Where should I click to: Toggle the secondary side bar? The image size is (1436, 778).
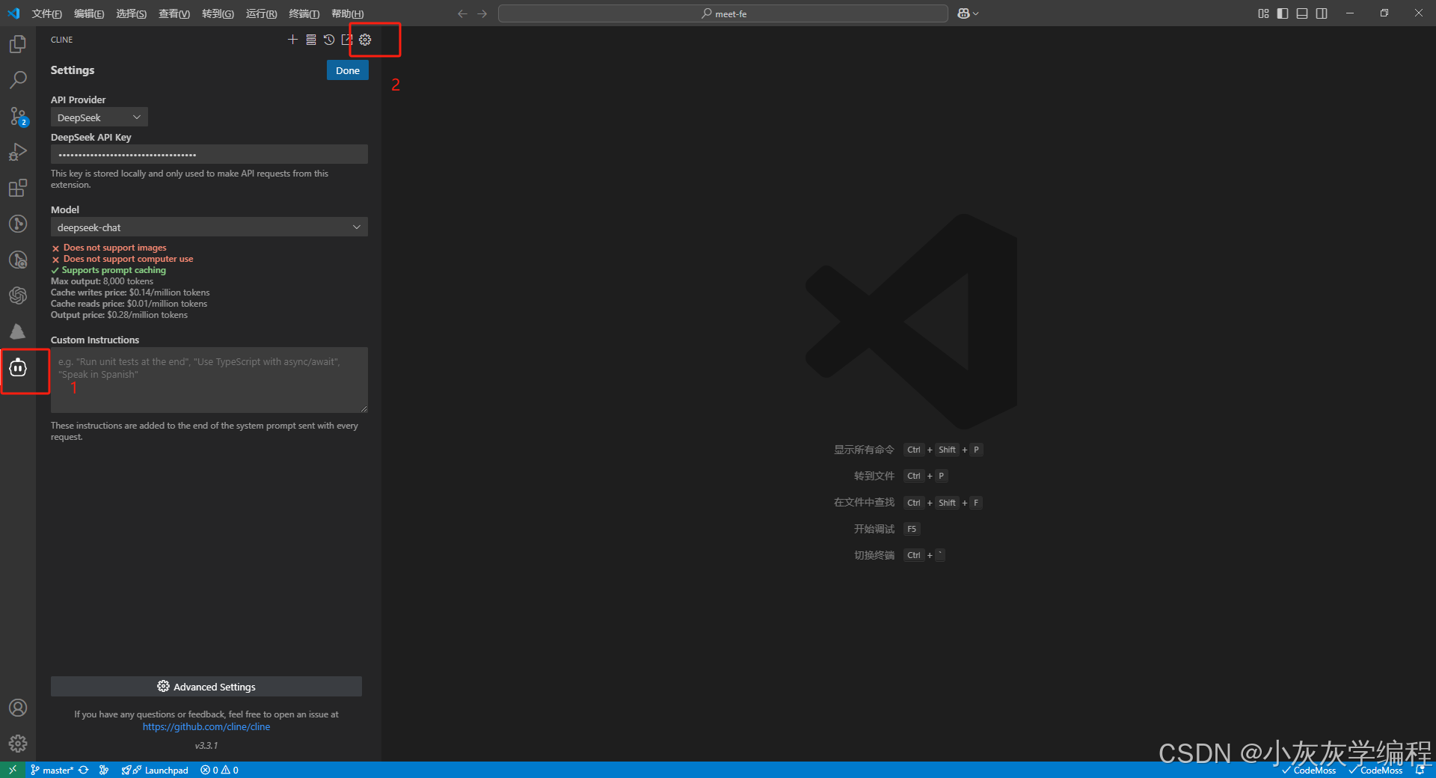1322,13
